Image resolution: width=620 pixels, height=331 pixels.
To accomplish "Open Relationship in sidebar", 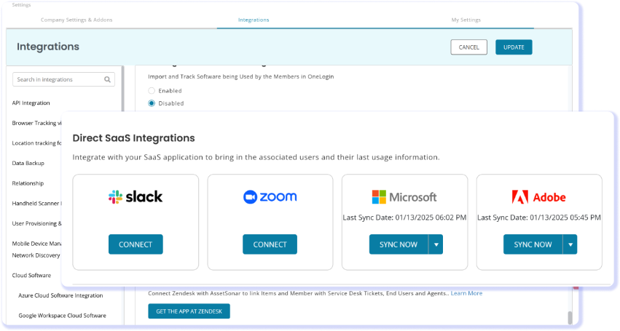I will 28,183.
